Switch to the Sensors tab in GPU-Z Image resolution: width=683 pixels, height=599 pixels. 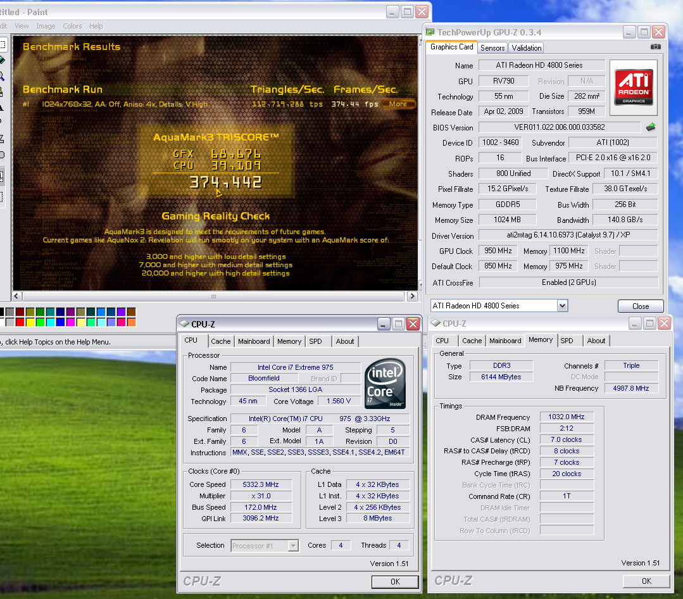[x=492, y=48]
